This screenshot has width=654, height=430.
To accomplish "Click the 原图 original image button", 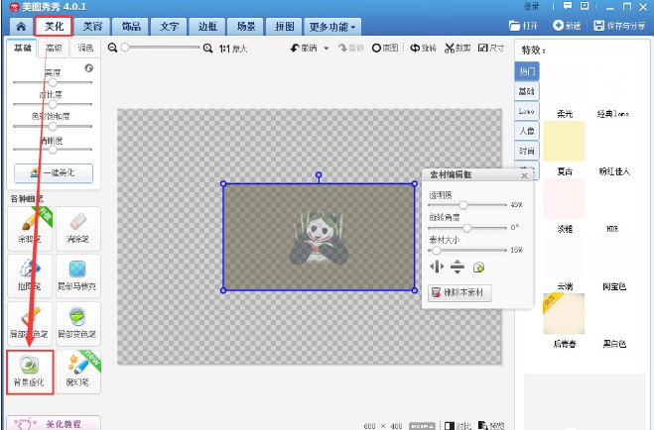I will pos(384,49).
